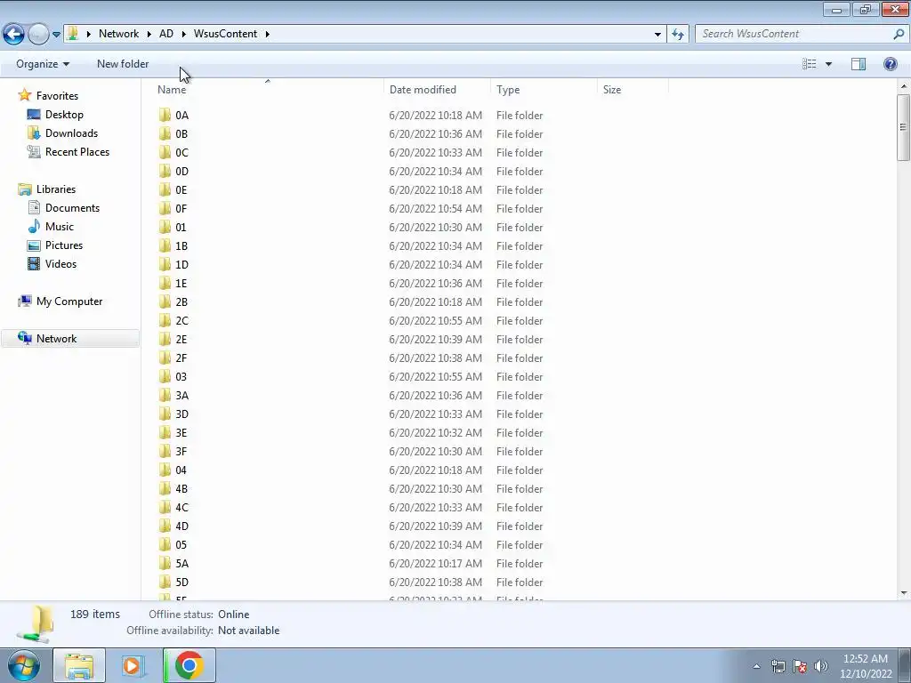The width and height of the screenshot is (911, 683).
Task: Toggle the preview pane
Action: [859, 64]
